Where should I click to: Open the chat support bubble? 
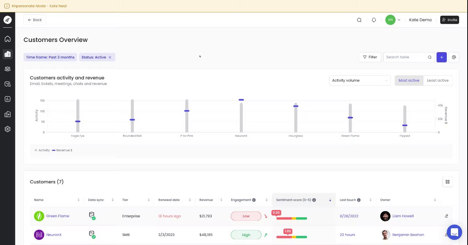click(x=454, y=232)
